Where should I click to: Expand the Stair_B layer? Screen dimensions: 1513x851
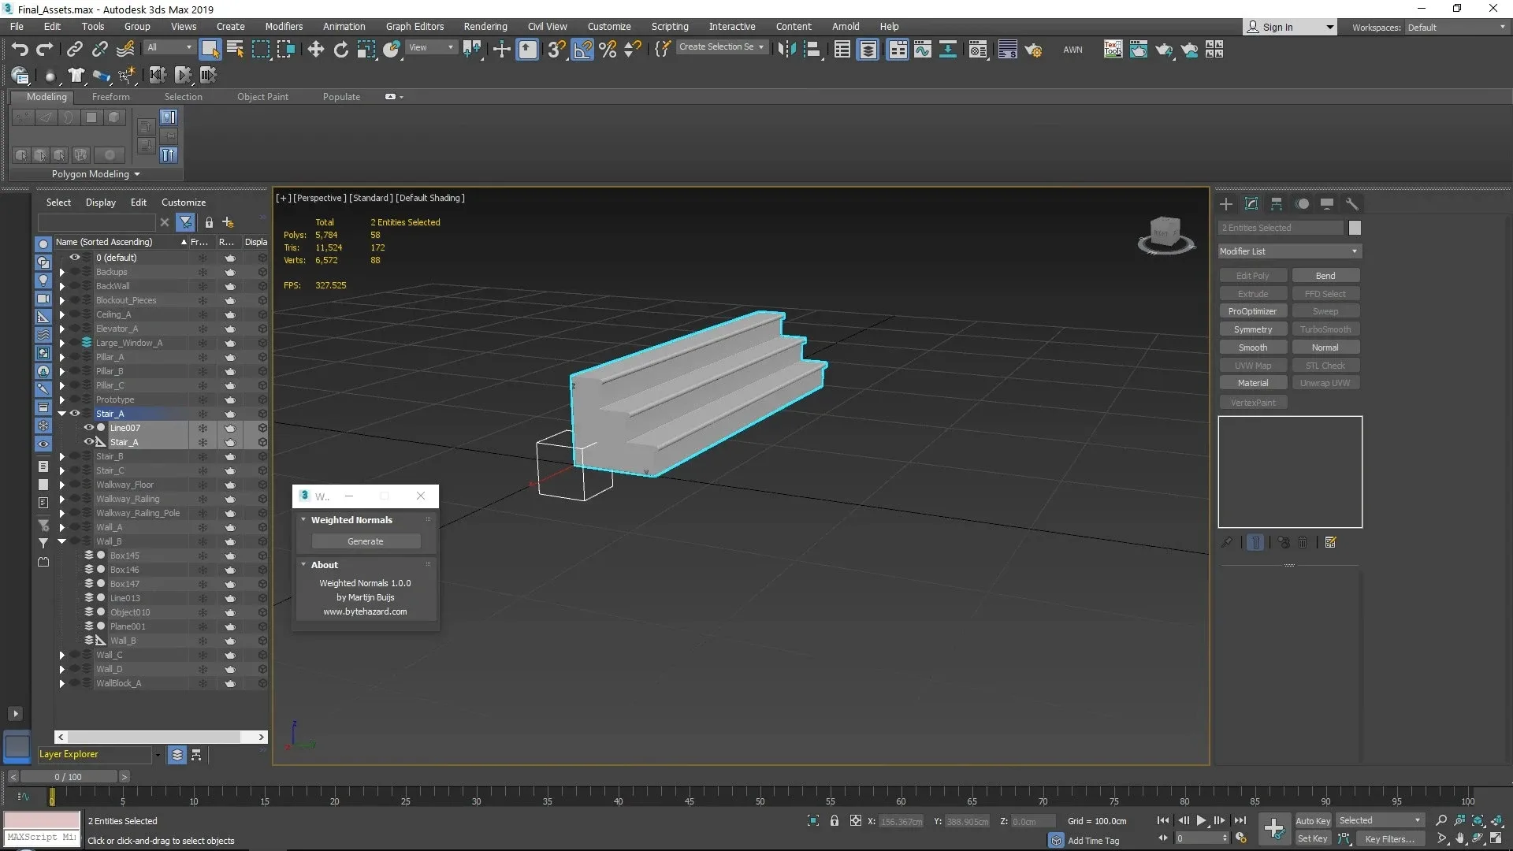pyautogui.click(x=61, y=456)
